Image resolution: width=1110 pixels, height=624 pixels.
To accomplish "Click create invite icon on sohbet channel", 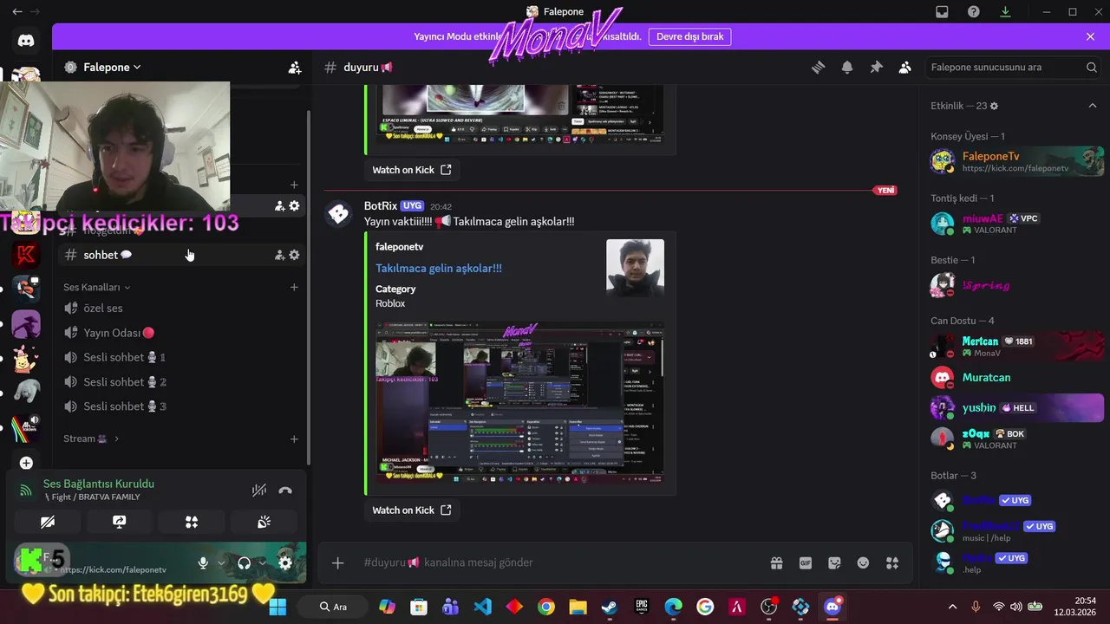I will click(279, 255).
